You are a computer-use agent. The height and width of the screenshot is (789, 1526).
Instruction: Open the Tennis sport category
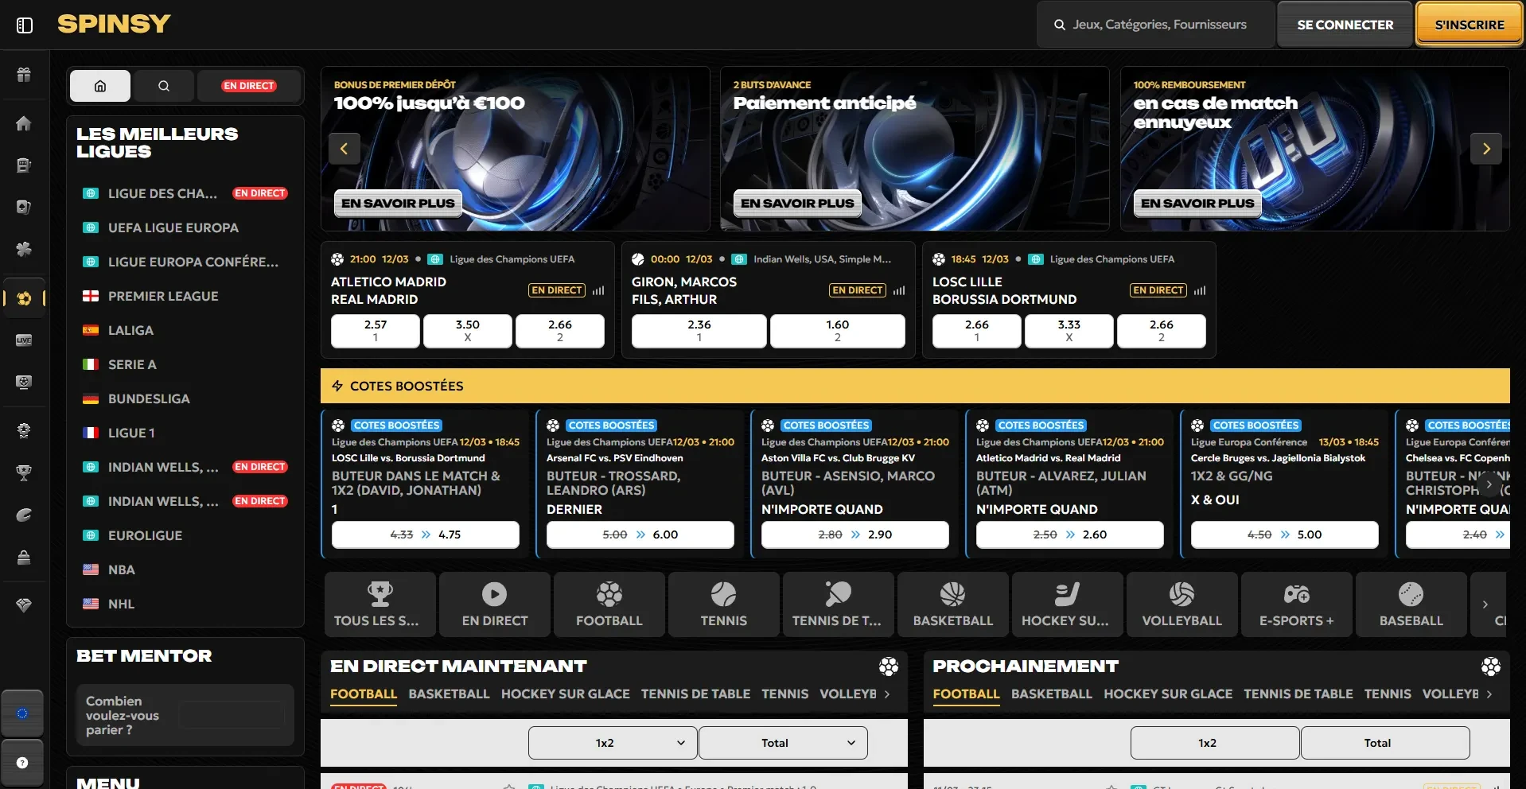pos(722,604)
